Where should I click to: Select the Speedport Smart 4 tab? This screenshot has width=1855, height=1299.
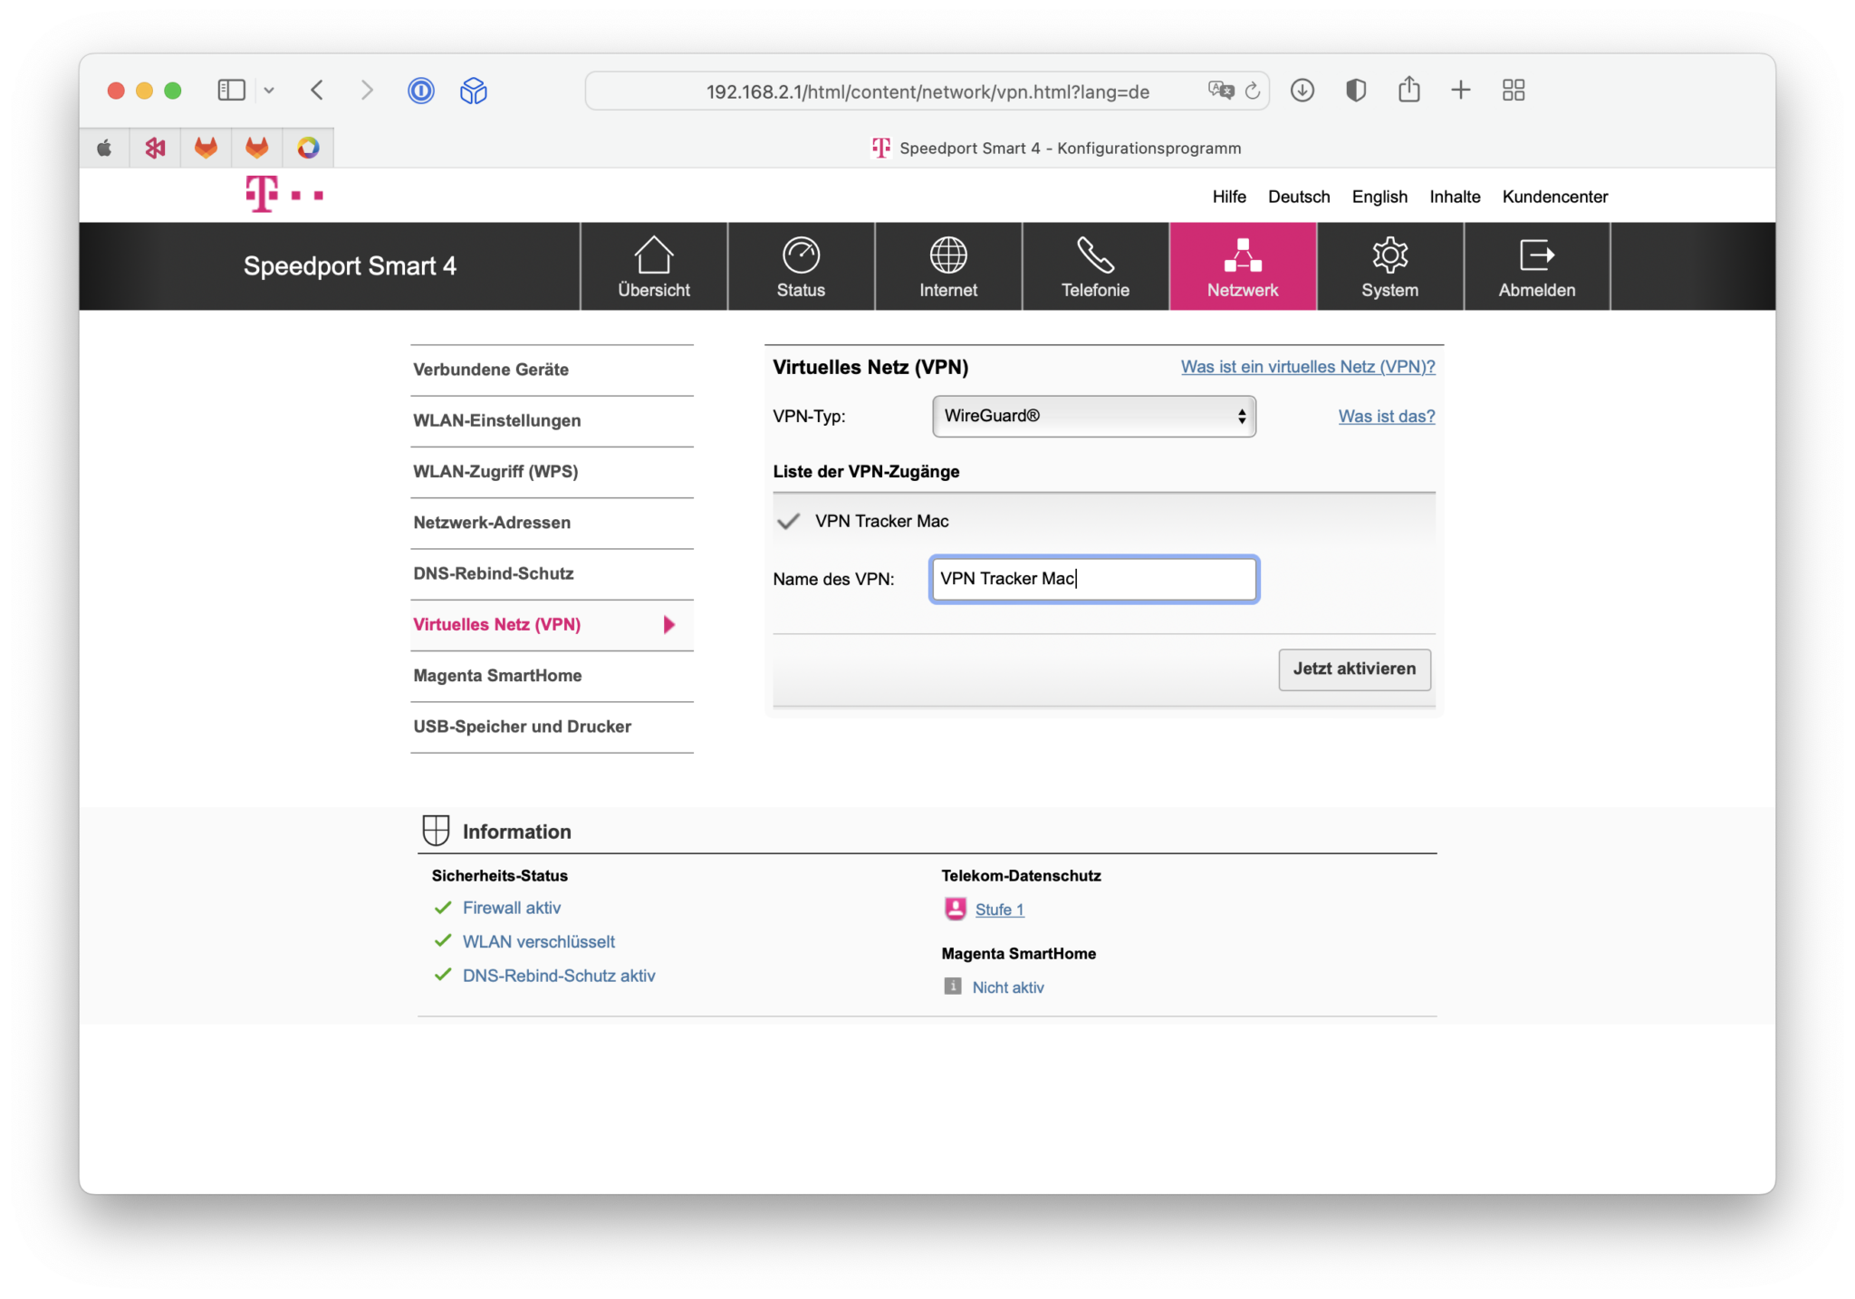(1055, 148)
